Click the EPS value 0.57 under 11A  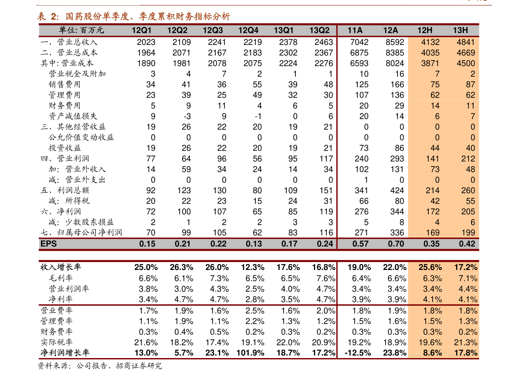click(x=360, y=244)
